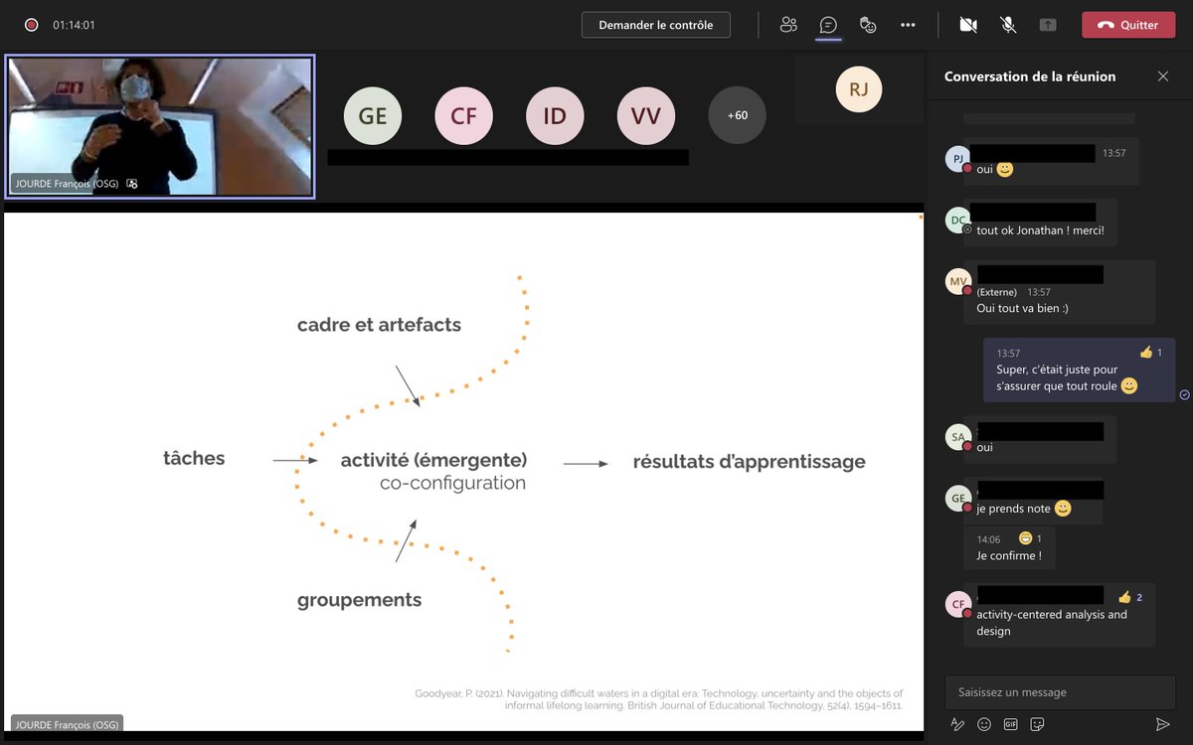Click the SA avatar in chat
Screen dimensions: 1193x745
click(x=957, y=437)
